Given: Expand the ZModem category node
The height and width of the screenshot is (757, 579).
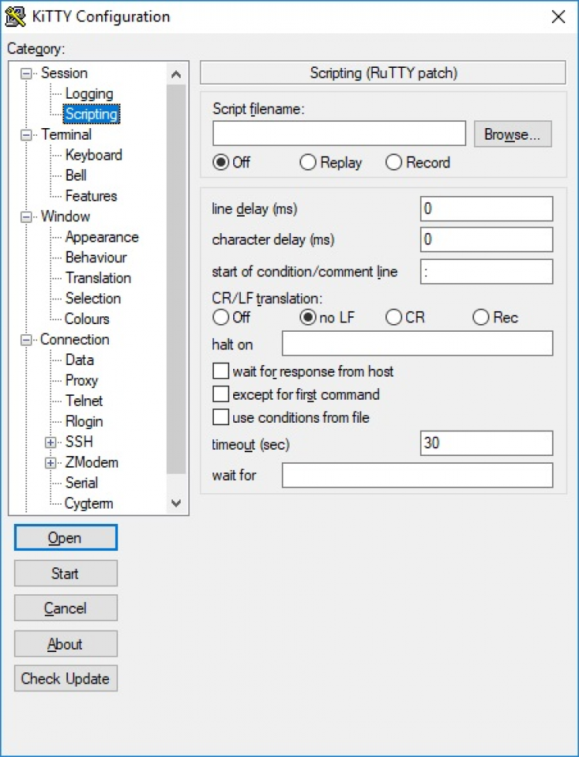Looking at the screenshot, I should point(51,463).
